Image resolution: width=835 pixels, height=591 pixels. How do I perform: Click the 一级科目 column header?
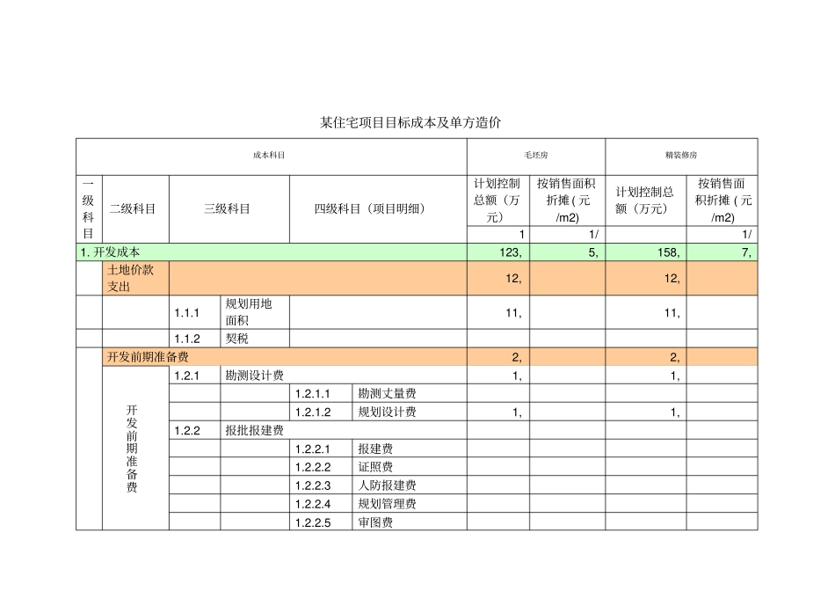[89, 209]
